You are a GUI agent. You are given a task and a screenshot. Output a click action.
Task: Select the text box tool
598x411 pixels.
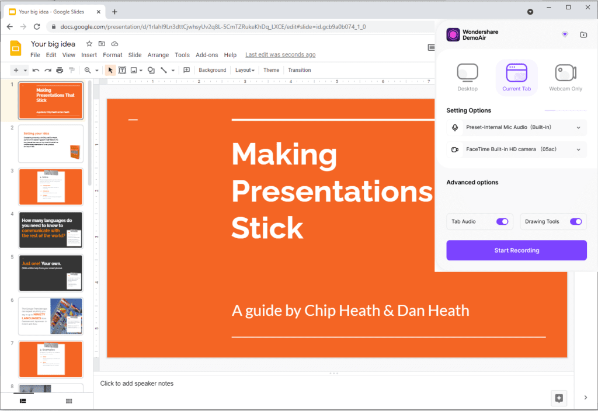click(122, 70)
